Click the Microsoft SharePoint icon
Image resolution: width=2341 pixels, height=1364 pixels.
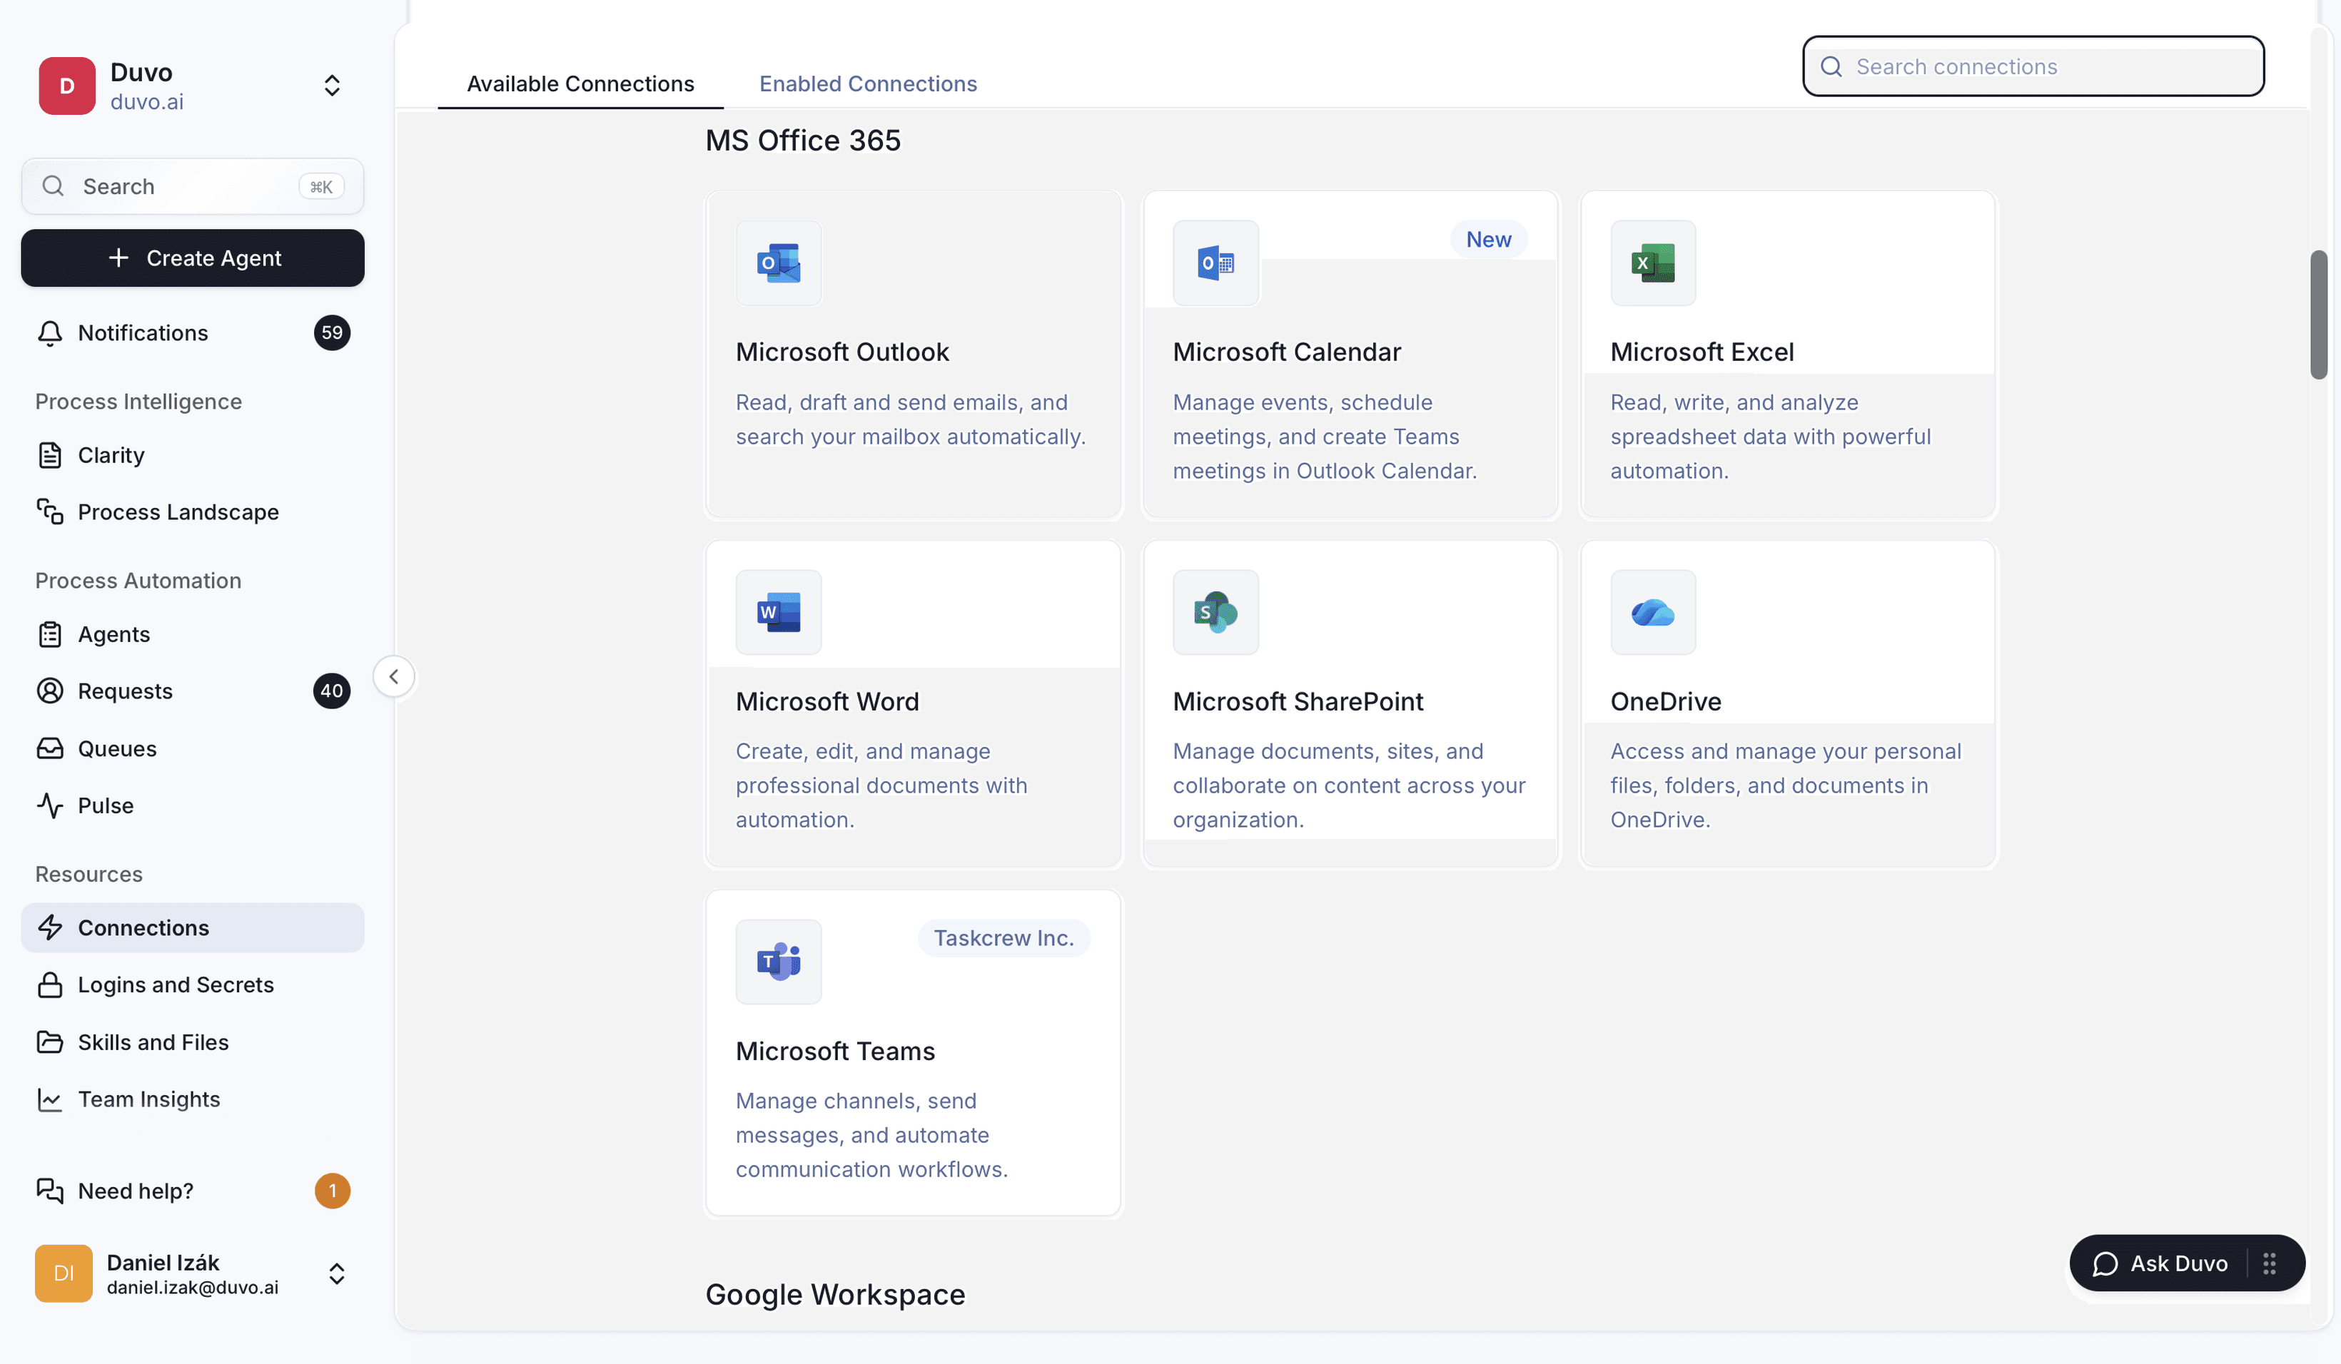click(x=1216, y=612)
